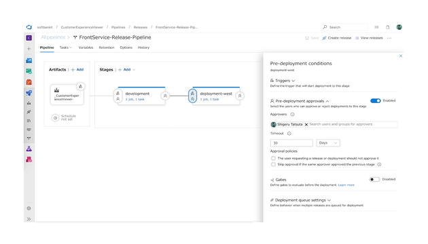
Task: Open the Tasks tab dropdown
Action: pyautogui.click(x=65, y=47)
